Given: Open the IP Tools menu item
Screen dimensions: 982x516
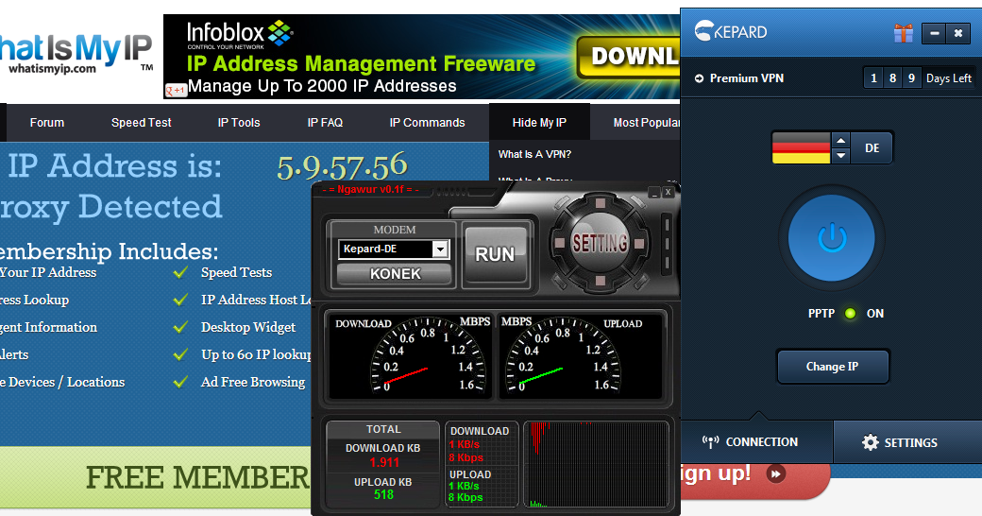Looking at the screenshot, I should click(x=239, y=123).
